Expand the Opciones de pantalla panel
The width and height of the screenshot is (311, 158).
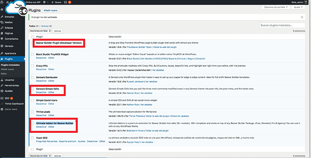[276, 7]
